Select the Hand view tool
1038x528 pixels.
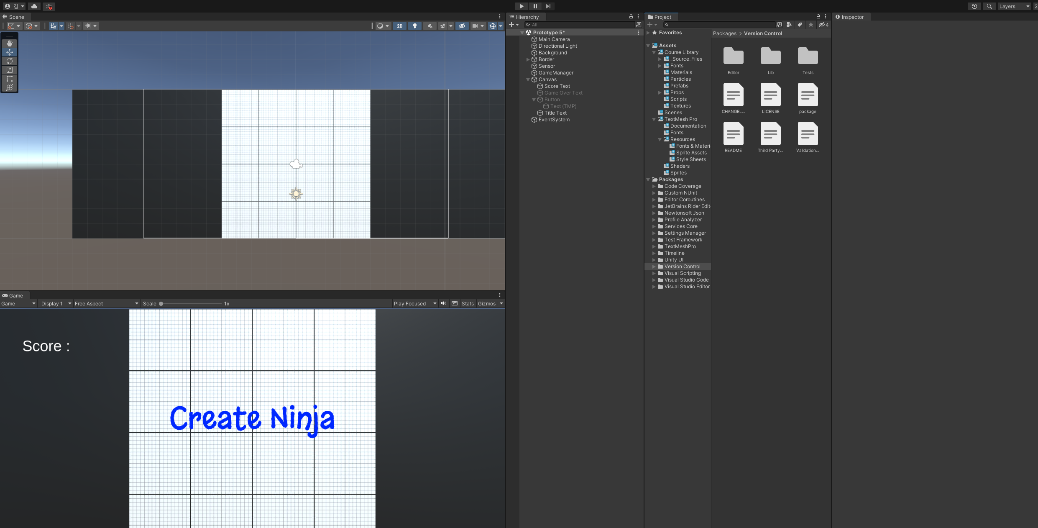click(10, 44)
